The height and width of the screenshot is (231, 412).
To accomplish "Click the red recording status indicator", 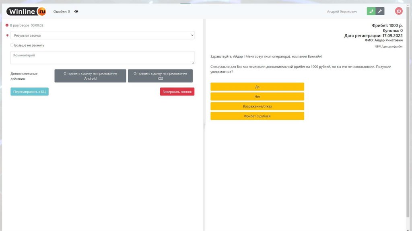I will tap(7, 25).
